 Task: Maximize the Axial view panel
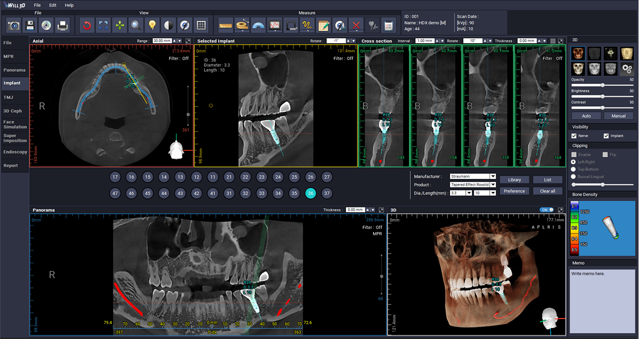coord(188,41)
